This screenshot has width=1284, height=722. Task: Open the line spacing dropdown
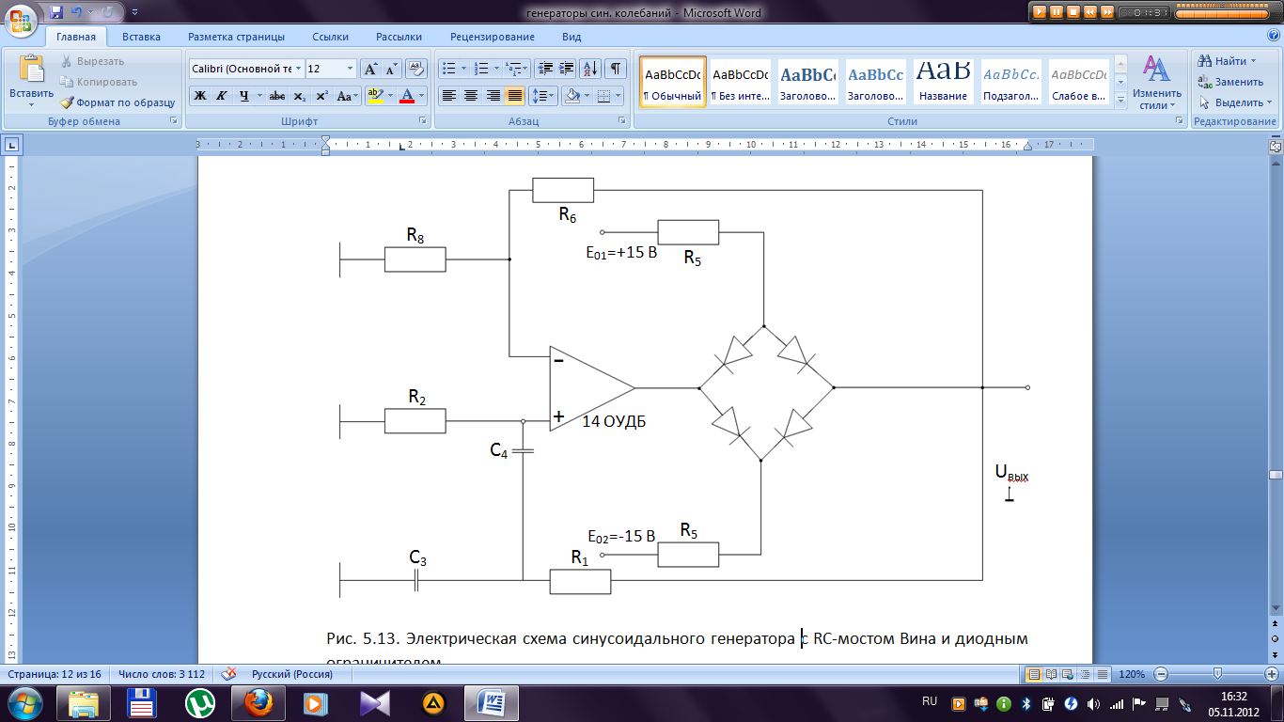pos(543,96)
